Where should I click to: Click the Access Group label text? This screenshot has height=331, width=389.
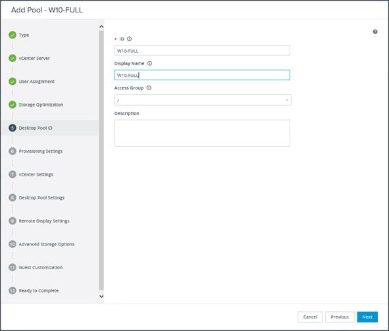[x=129, y=88]
